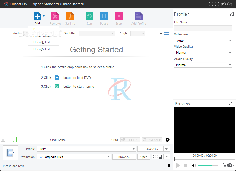This screenshot has width=236, height=171.
Task: Expand the Preview panel with corner icon
Action: point(231,103)
